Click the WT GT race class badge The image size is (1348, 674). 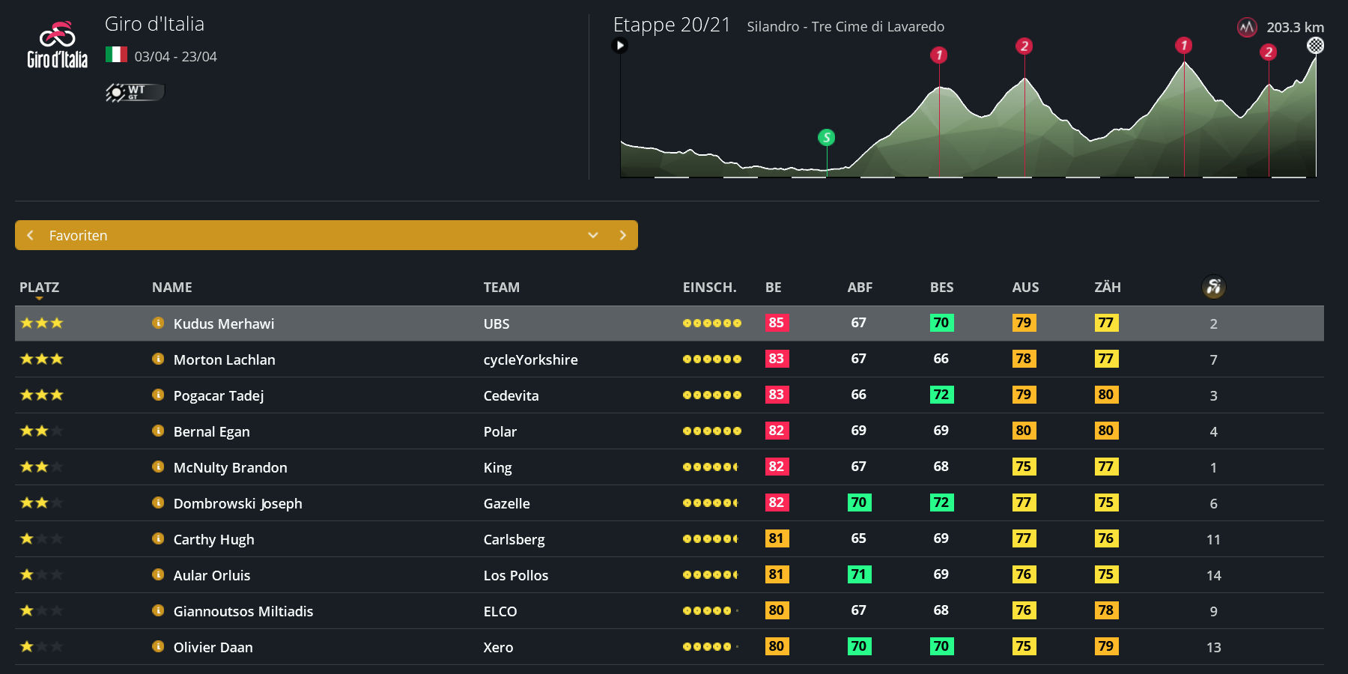(x=135, y=92)
